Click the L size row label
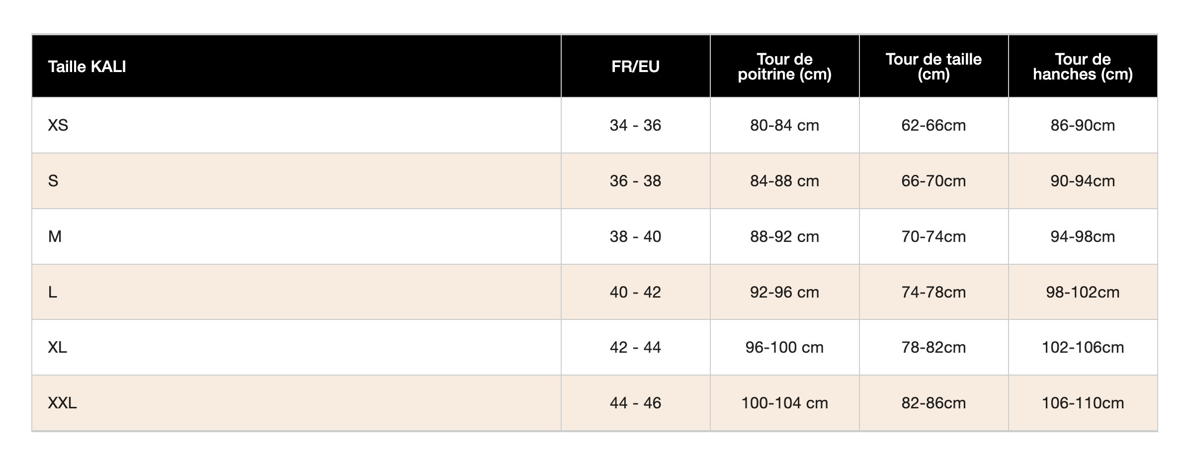Viewport: 1186px width, 463px height. click(x=53, y=292)
